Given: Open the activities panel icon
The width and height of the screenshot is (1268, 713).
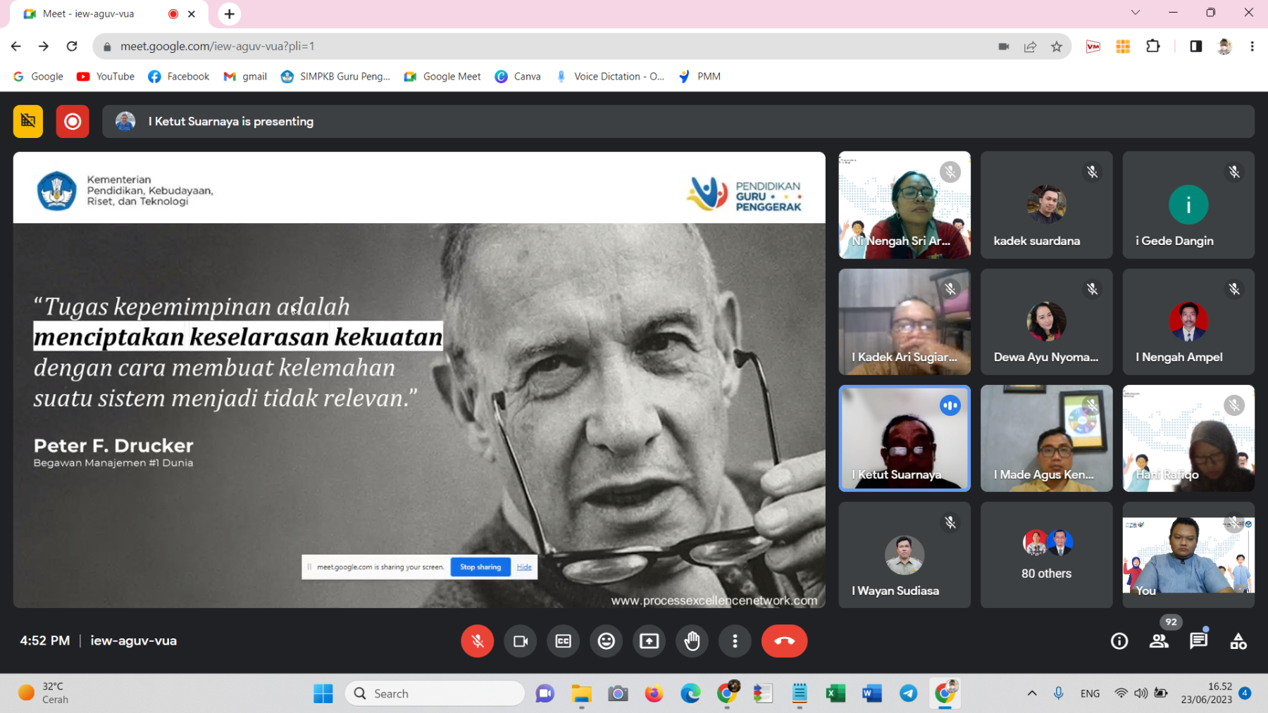Looking at the screenshot, I should [x=1238, y=641].
